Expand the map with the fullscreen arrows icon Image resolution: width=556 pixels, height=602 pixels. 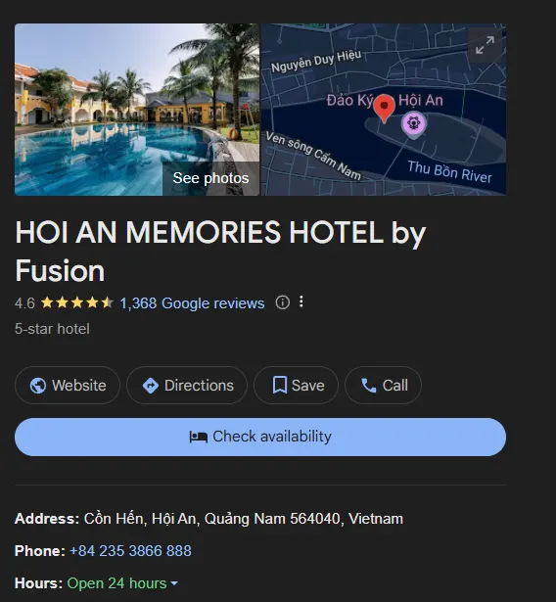click(x=485, y=45)
